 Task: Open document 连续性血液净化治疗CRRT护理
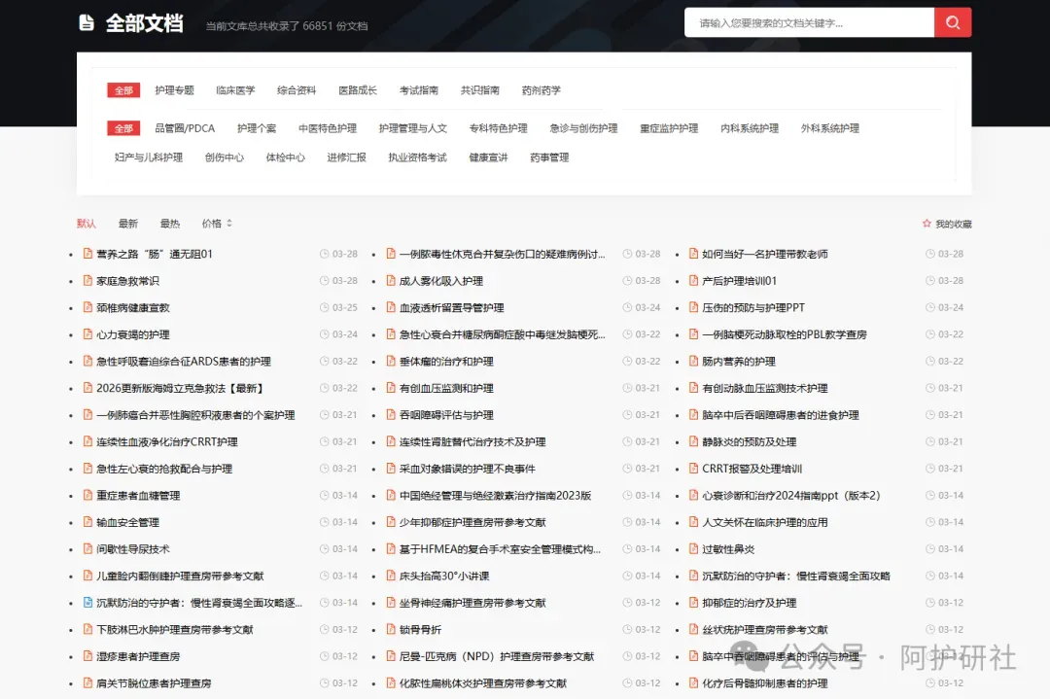point(167,442)
